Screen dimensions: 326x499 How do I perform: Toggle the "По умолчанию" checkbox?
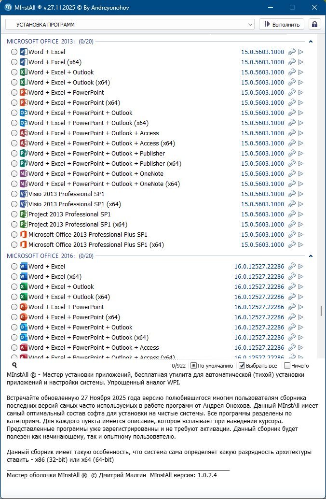193,366
